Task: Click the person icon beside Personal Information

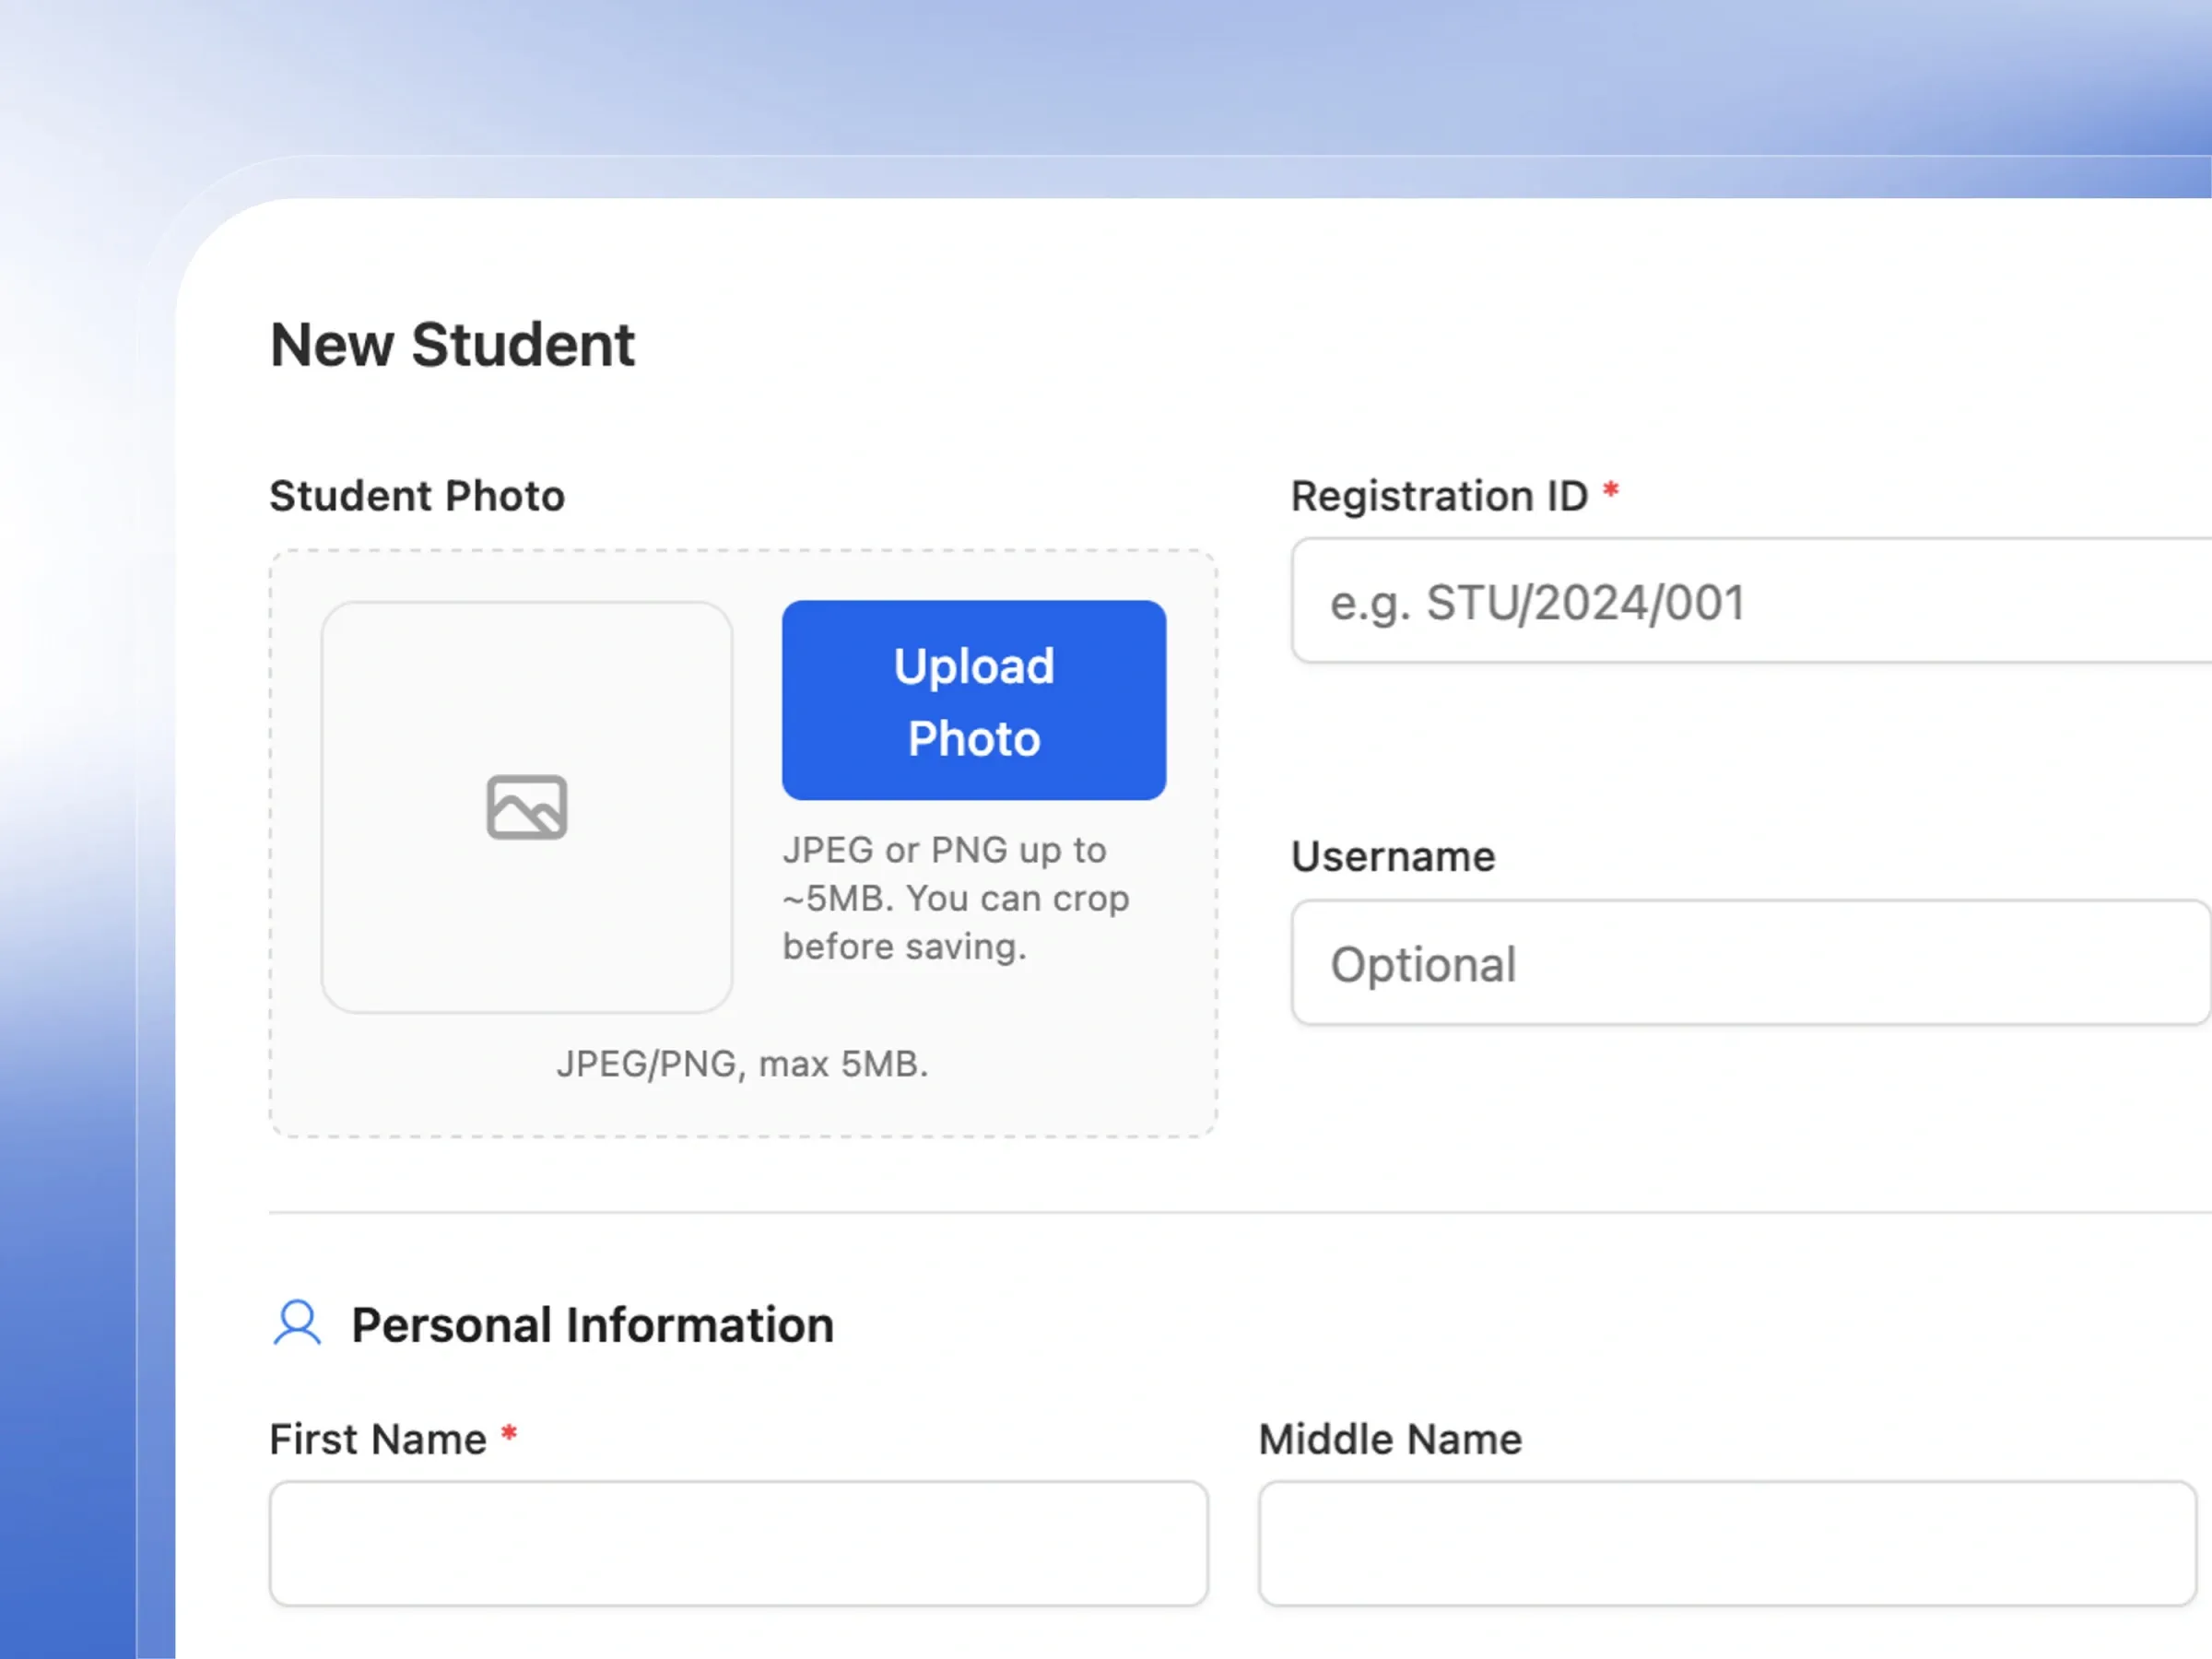Action: (x=297, y=1324)
